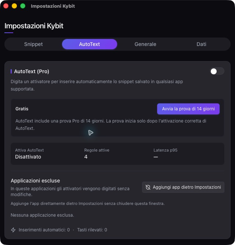Select the AutoText tab

pyautogui.click(x=90, y=44)
